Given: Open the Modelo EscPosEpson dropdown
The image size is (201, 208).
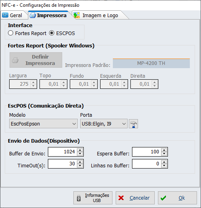Looking at the screenshot, I should pos(43,124).
